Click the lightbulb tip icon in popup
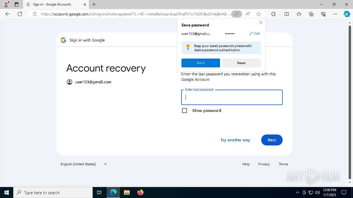The height and width of the screenshot is (198, 353). (188, 47)
